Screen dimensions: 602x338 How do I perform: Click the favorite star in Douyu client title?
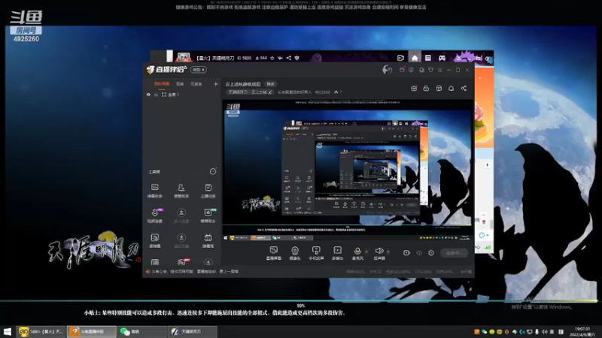pos(272,59)
